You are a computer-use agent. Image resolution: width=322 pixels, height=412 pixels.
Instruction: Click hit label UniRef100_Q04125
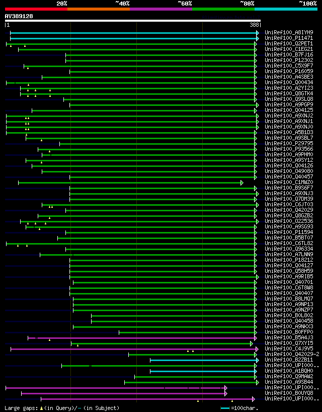[x=289, y=110]
